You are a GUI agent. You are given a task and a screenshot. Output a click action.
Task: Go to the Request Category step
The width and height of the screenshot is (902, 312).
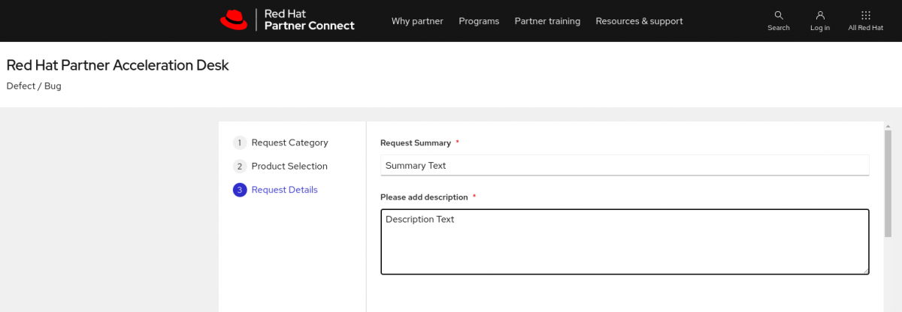point(289,142)
